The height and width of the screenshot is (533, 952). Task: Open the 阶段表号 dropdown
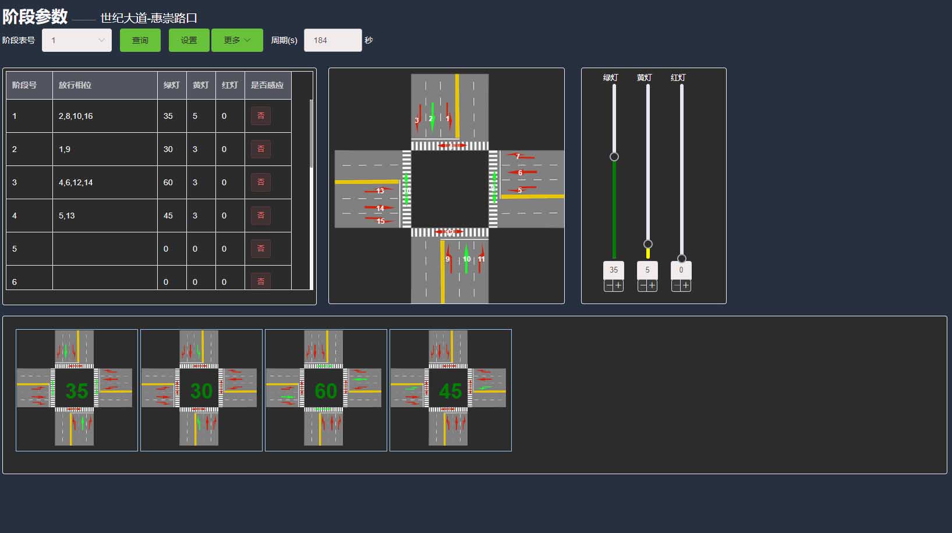click(77, 40)
